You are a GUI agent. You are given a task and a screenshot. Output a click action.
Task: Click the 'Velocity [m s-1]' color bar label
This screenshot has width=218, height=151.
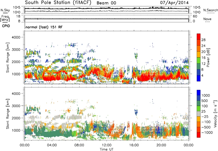click(216, 114)
